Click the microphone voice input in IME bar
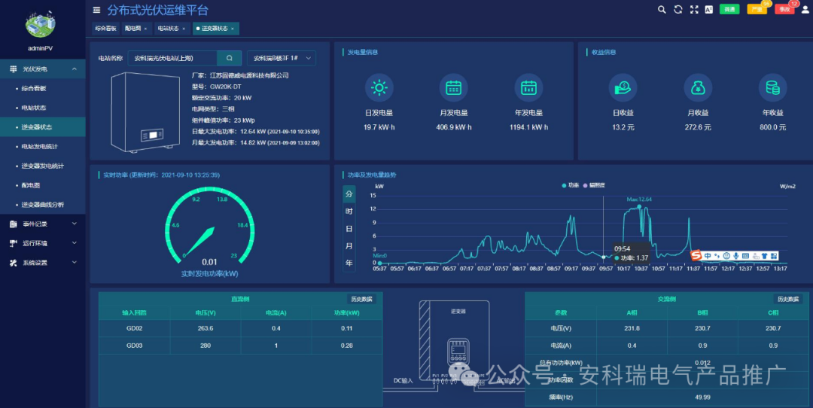 pyautogui.click(x=735, y=256)
